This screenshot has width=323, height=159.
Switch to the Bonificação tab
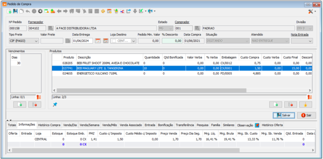click(x=166, y=125)
